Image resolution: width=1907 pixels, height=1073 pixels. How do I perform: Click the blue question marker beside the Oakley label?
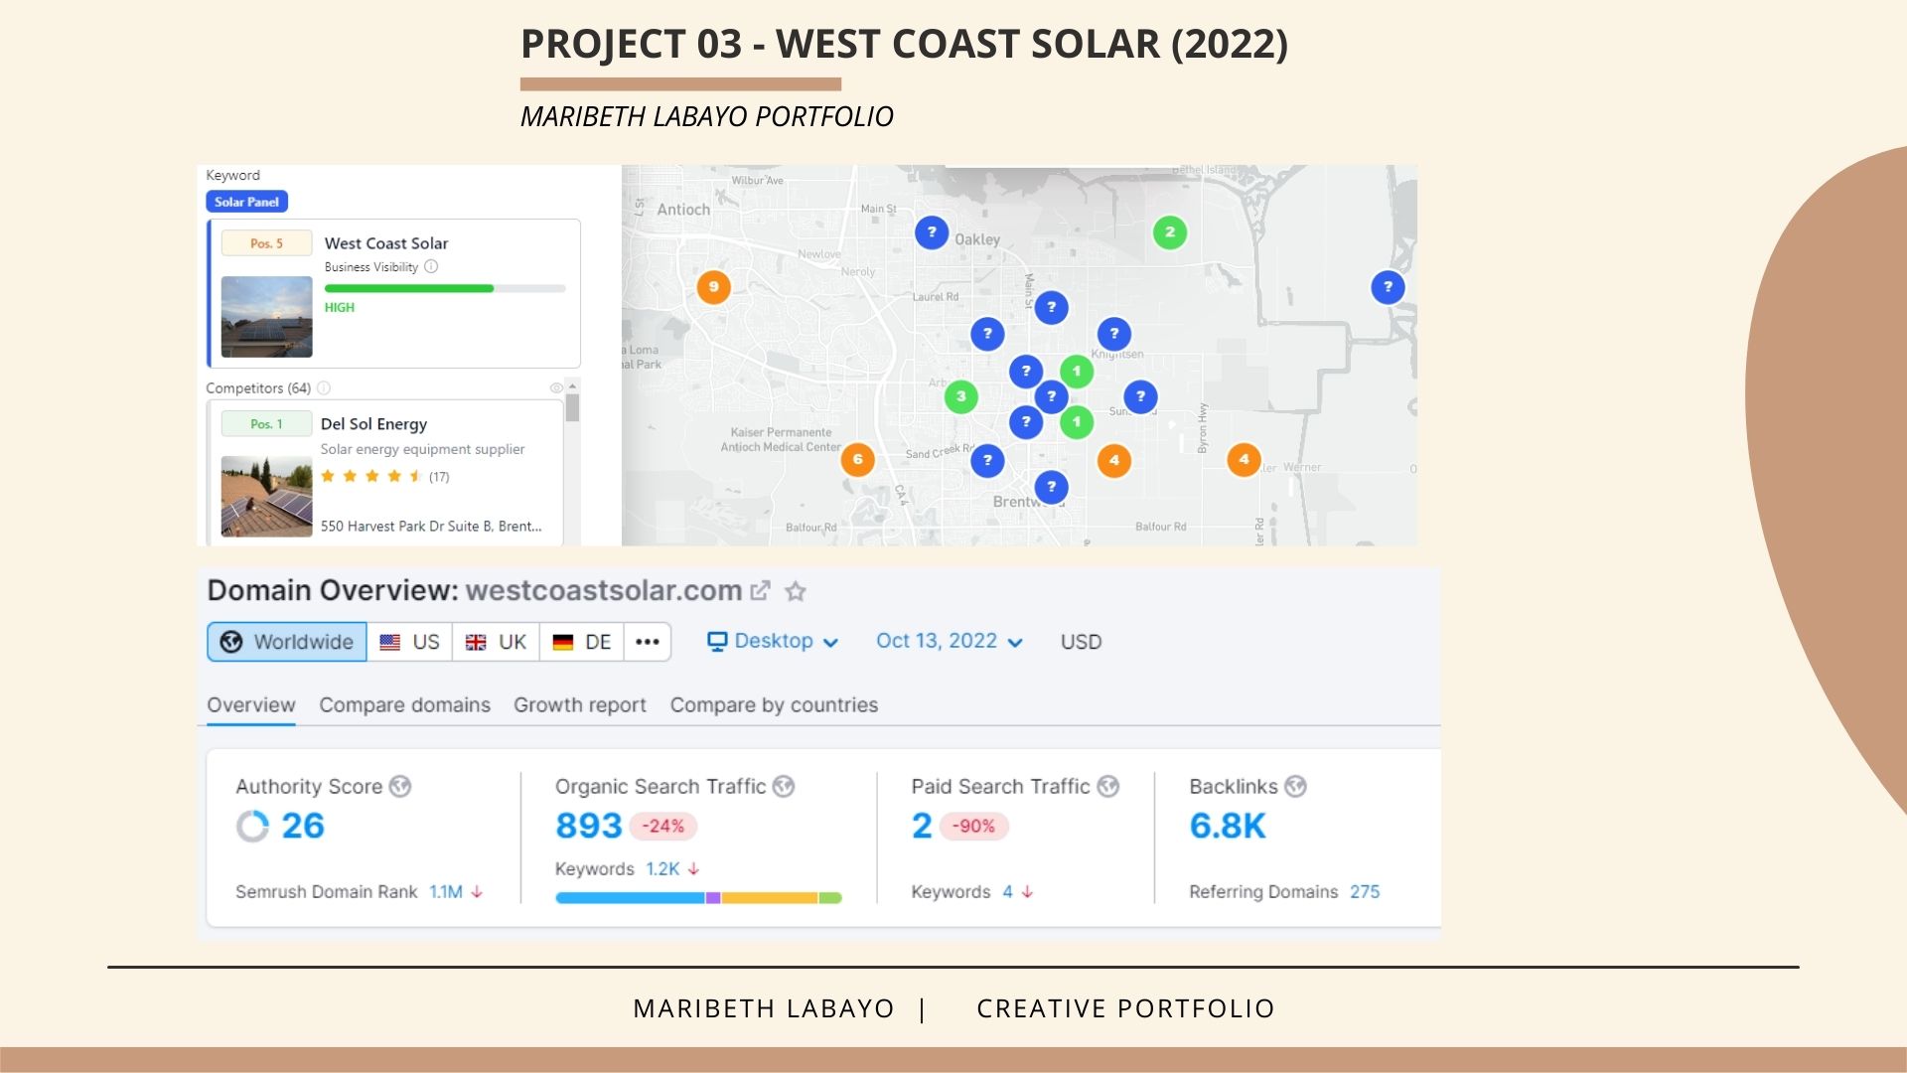(932, 232)
